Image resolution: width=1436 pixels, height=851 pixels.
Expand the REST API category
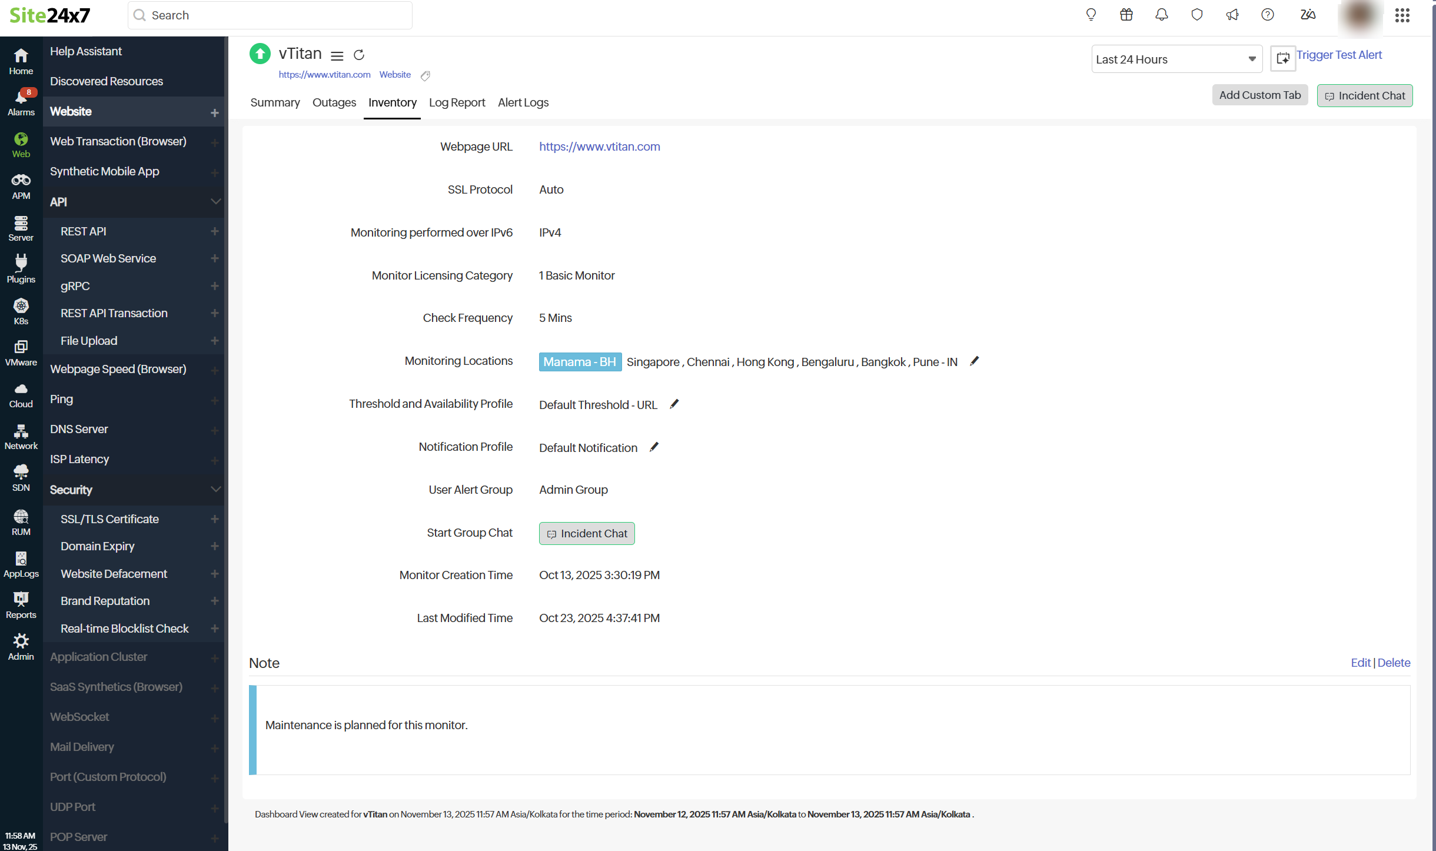[x=215, y=231]
